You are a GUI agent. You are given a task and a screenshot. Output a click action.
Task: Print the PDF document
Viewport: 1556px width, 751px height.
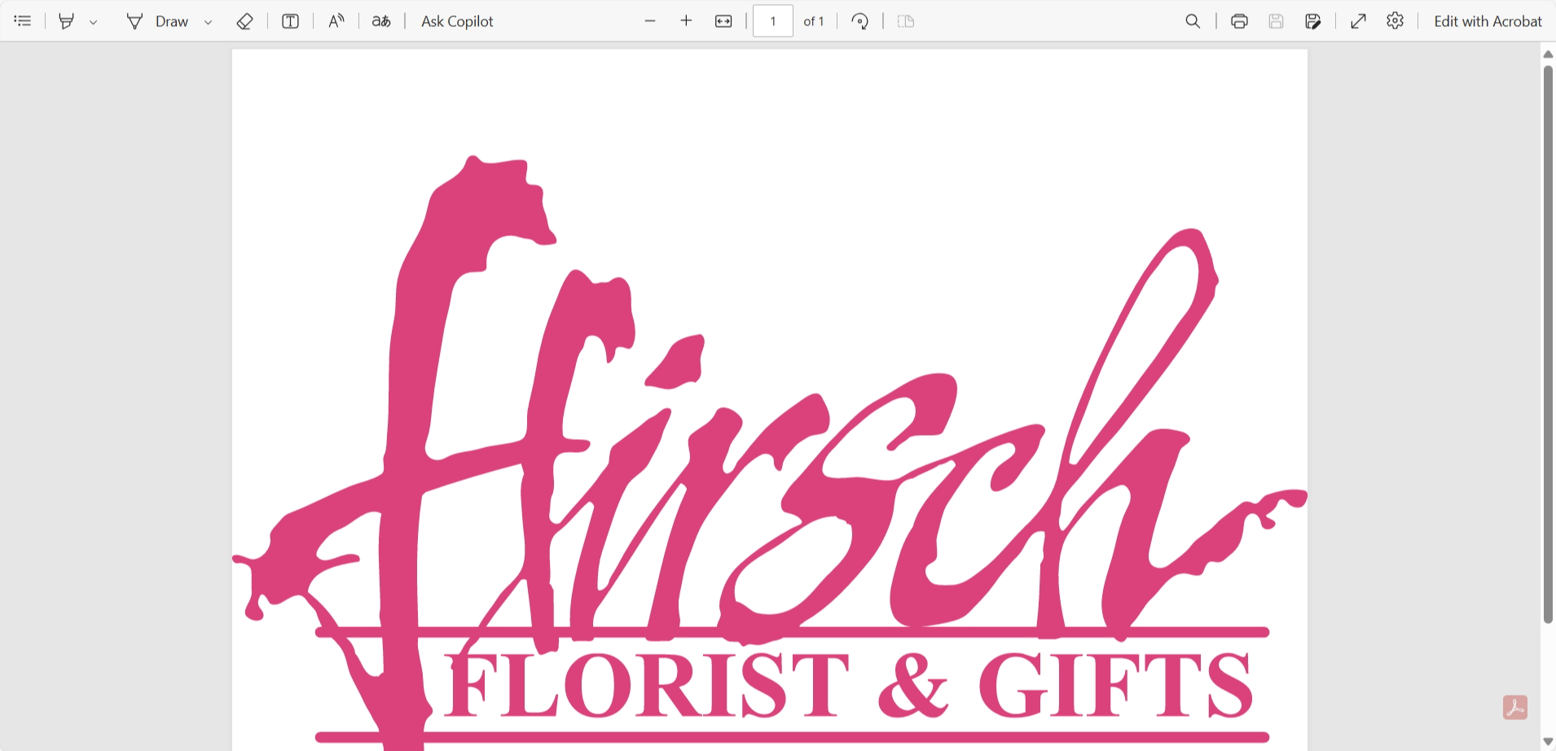click(x=1240, y=21)
